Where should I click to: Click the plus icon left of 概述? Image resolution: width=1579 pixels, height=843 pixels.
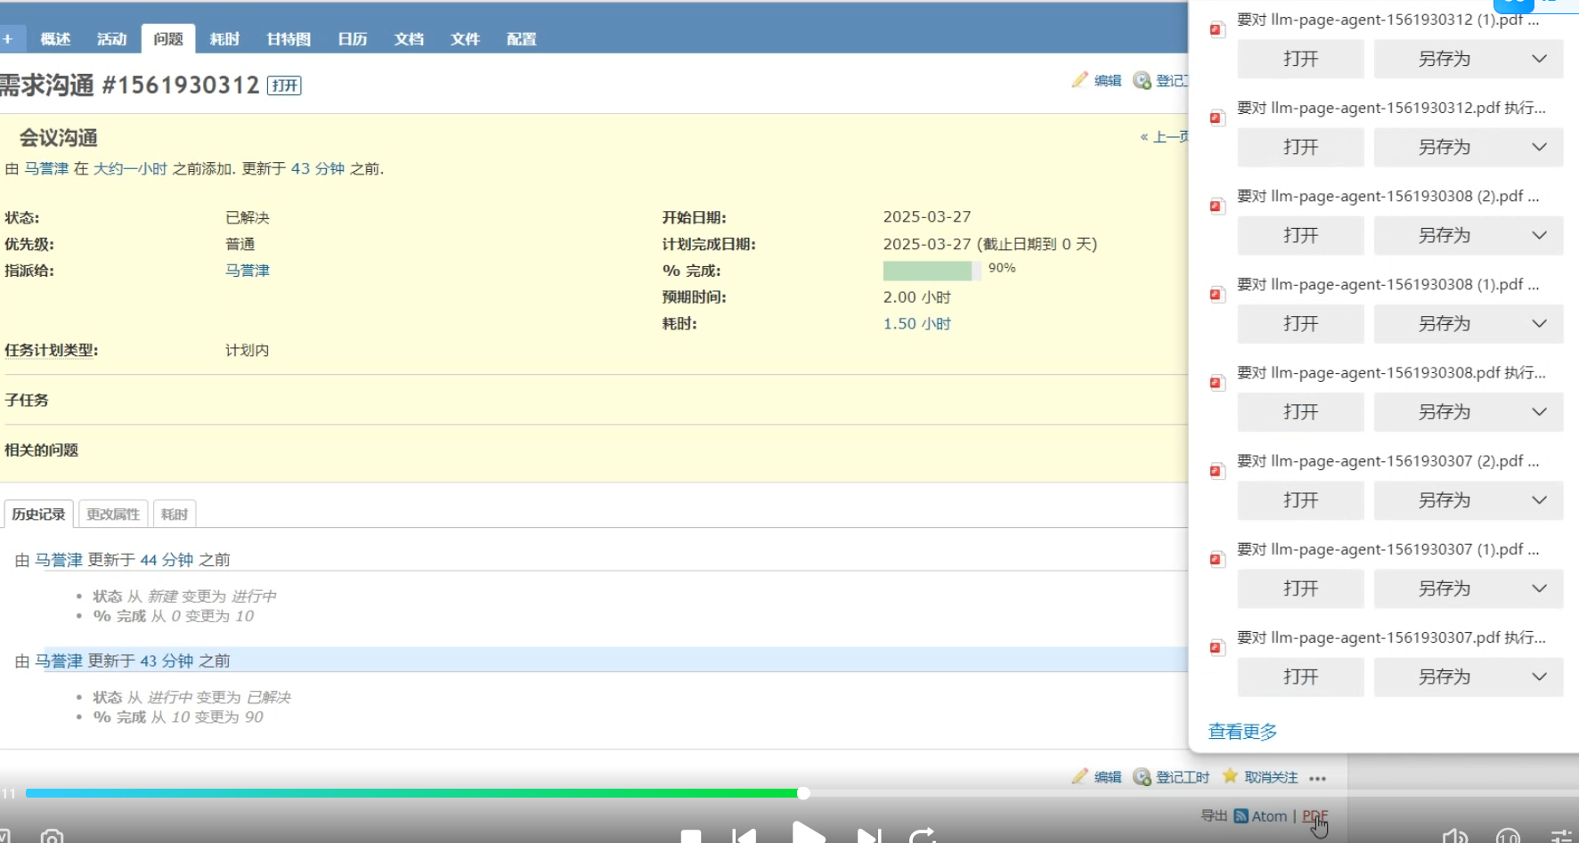pyautogui.click(x=8, y=39)
